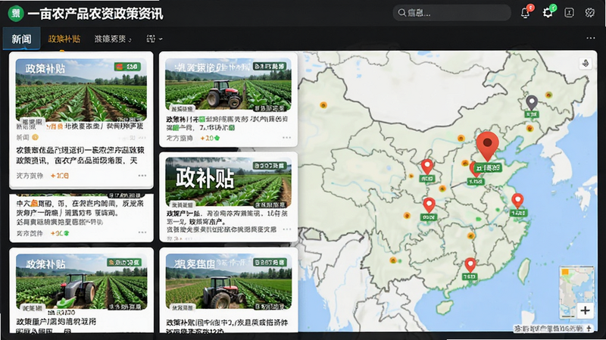606x340 pixels.
Task: Open the tab bar overflow ellipsis menu
Action: (x=591, y=38)
